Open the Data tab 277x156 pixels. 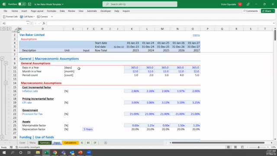[62, 11]
